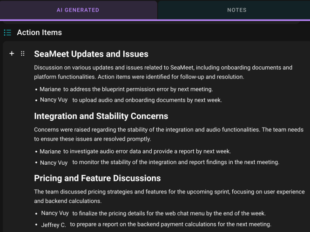
Task: Click the SeaMeet onboarding documents summary paragraph
Action: pyautogui.click(x=163, y=72)
